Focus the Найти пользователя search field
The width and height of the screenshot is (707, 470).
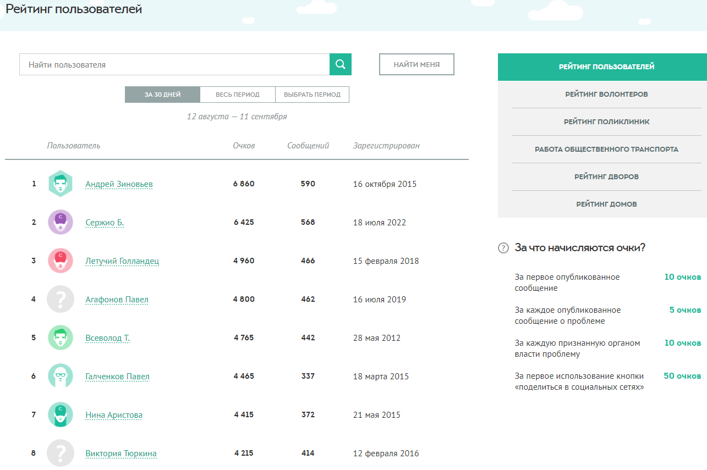pos(174,64)
